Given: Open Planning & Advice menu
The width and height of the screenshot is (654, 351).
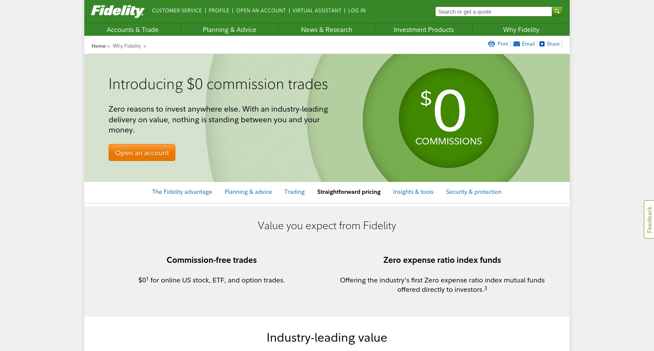Looking at the screenshot, I should coord(229,29).
